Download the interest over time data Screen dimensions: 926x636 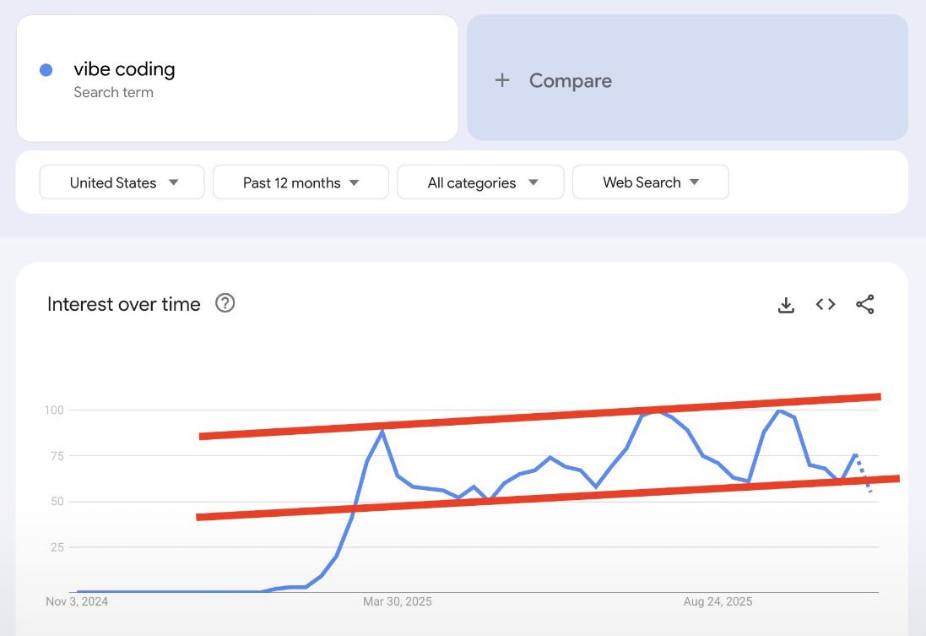(786, 305)
